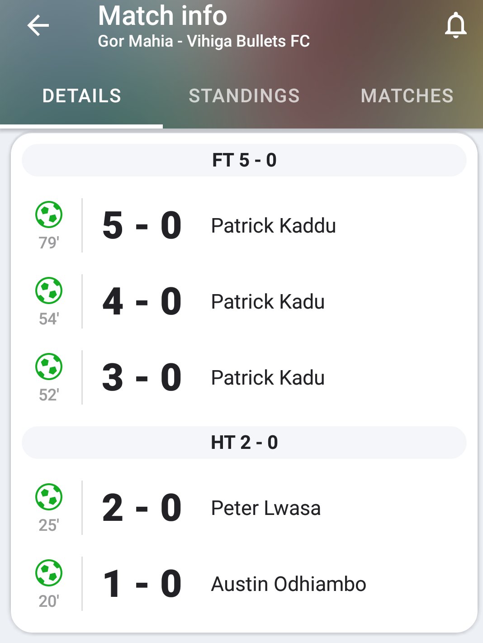The height and width of the screenshot is (643, 483).
Task: Tap the Match info title
Action: point(162,16)
